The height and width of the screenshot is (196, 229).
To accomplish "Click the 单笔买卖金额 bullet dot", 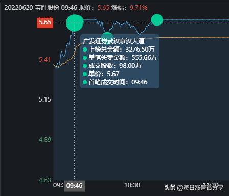I will tap(85, 58).
